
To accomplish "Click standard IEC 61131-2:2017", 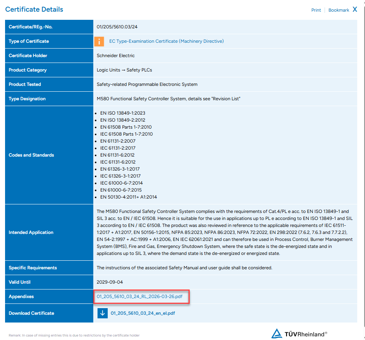I will 118,148.
